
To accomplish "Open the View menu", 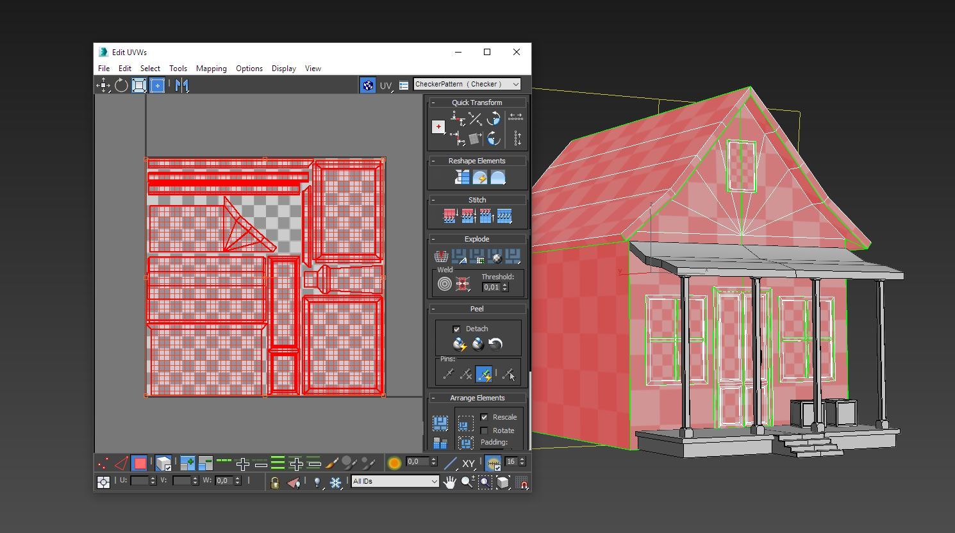I will coord(313,69).
